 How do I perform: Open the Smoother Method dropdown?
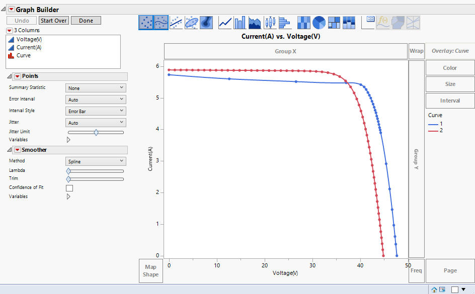click(95, 161)
